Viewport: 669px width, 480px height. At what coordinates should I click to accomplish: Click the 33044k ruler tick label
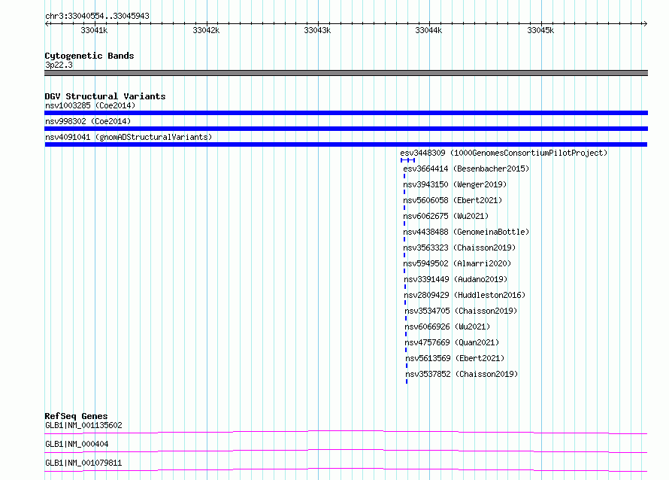pos(428,30)
